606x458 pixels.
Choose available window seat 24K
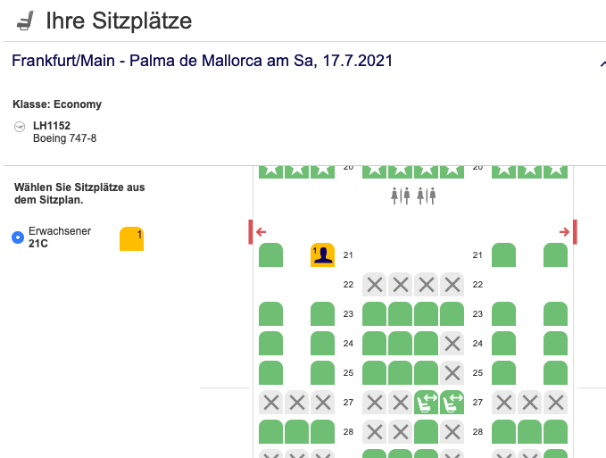pos(556,344)
